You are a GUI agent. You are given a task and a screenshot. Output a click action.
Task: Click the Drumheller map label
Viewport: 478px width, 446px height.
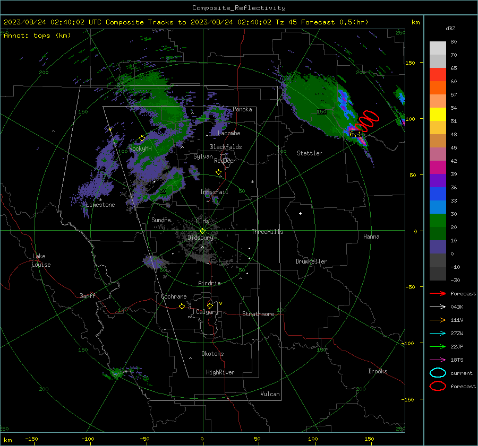click(311, 261)
